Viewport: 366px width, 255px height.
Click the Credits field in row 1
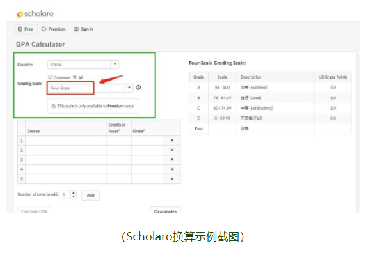[x=119, y=141]
